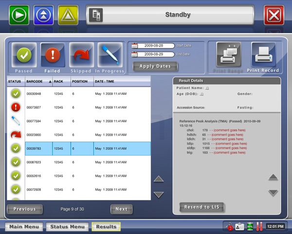Screen dimensions: 292x234
Task: Move results list down with arrow
Action: 159,195
